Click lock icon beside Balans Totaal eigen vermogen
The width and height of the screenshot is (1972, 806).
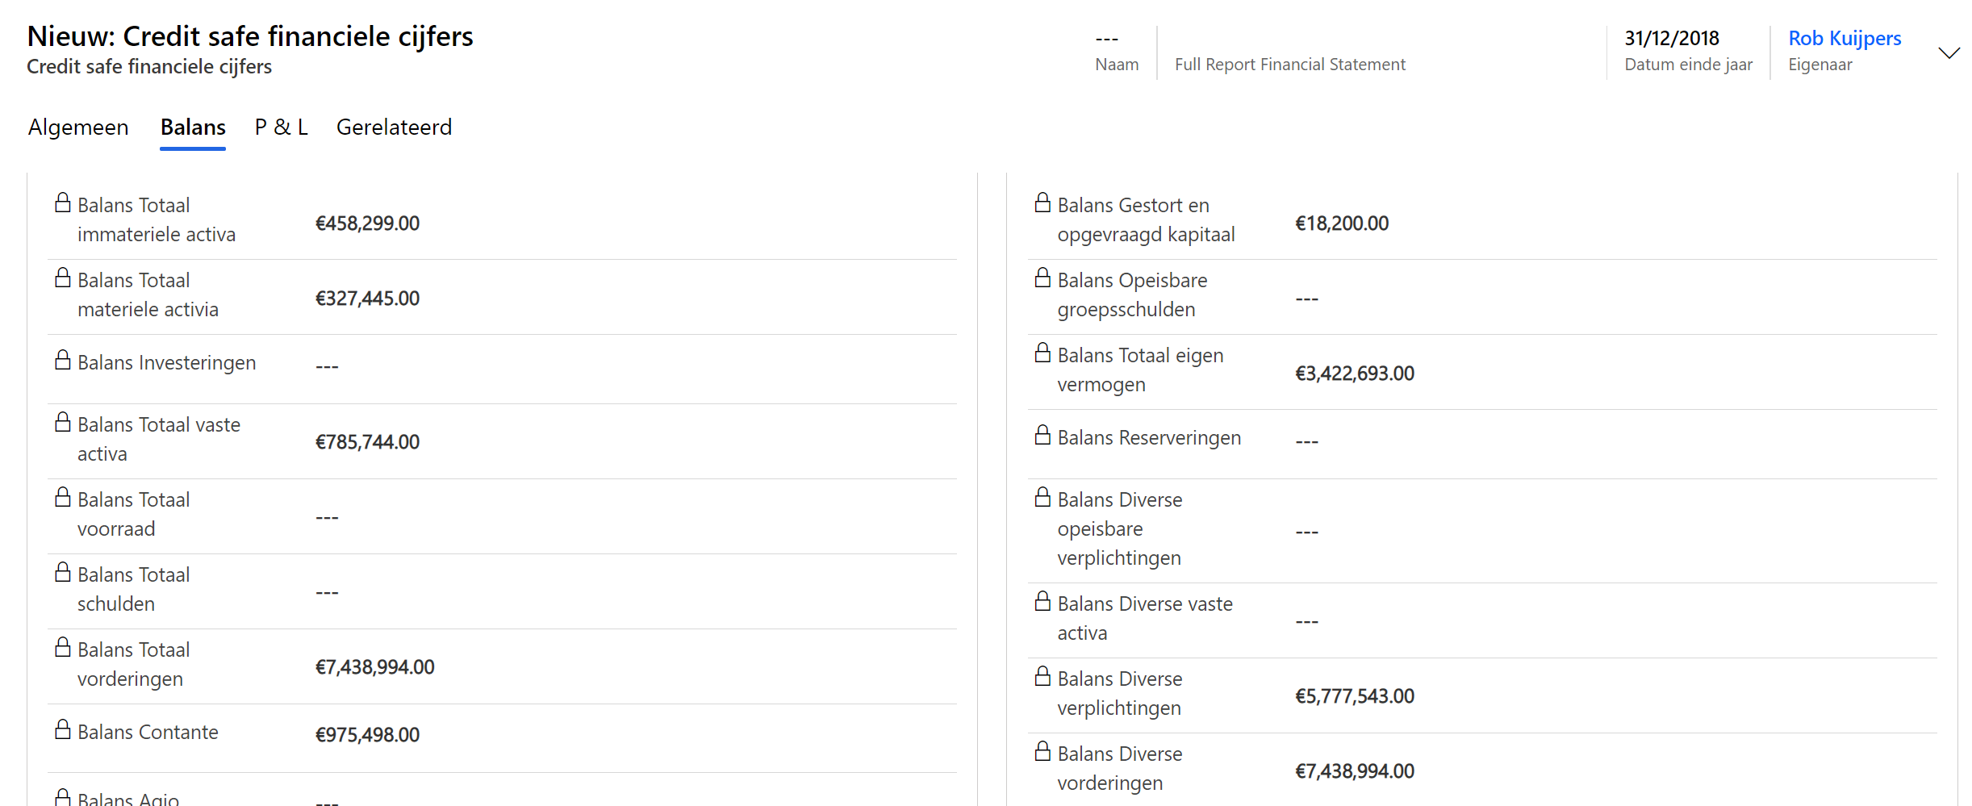coord(1043,353)
